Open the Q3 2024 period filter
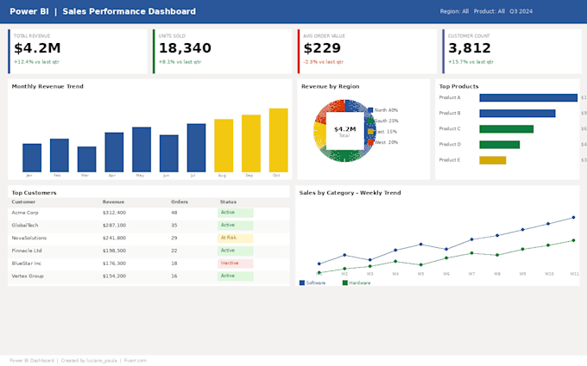Image resolution: width=587 pixels, height=366 pixels. (x=521, y=11)
